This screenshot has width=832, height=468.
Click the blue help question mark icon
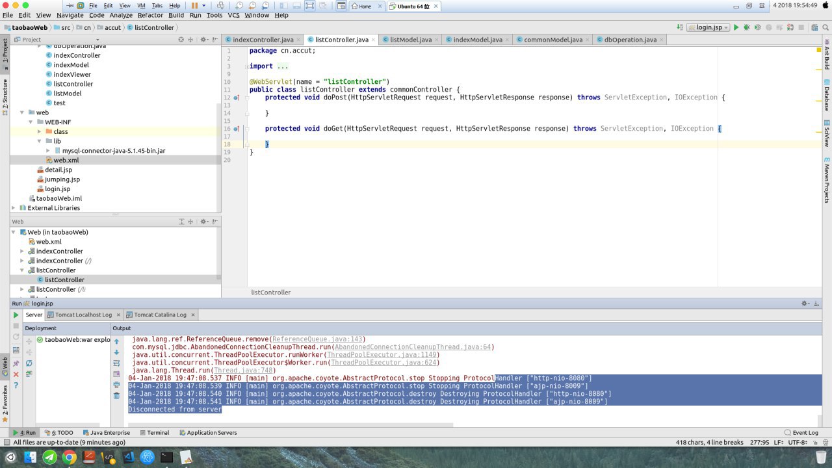coord(16,385)
